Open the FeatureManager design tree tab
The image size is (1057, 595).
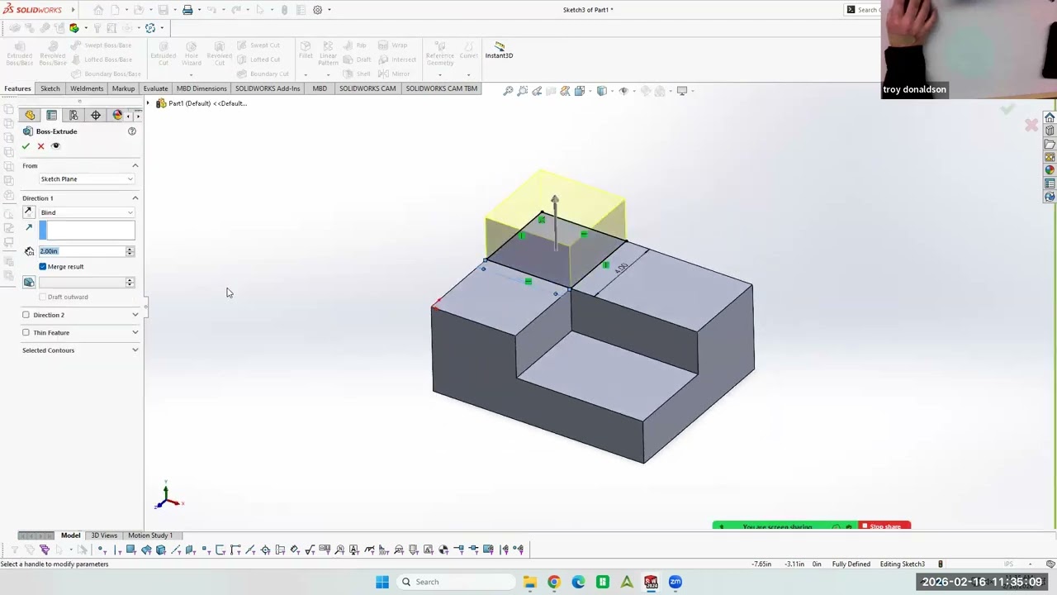tap(30, 116)
